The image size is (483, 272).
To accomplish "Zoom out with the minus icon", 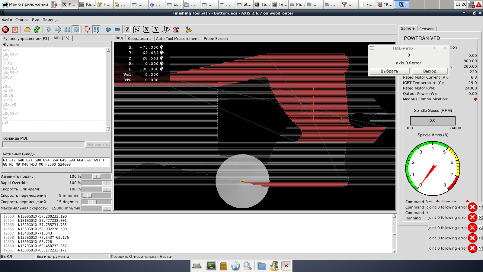I will (117, 30).
